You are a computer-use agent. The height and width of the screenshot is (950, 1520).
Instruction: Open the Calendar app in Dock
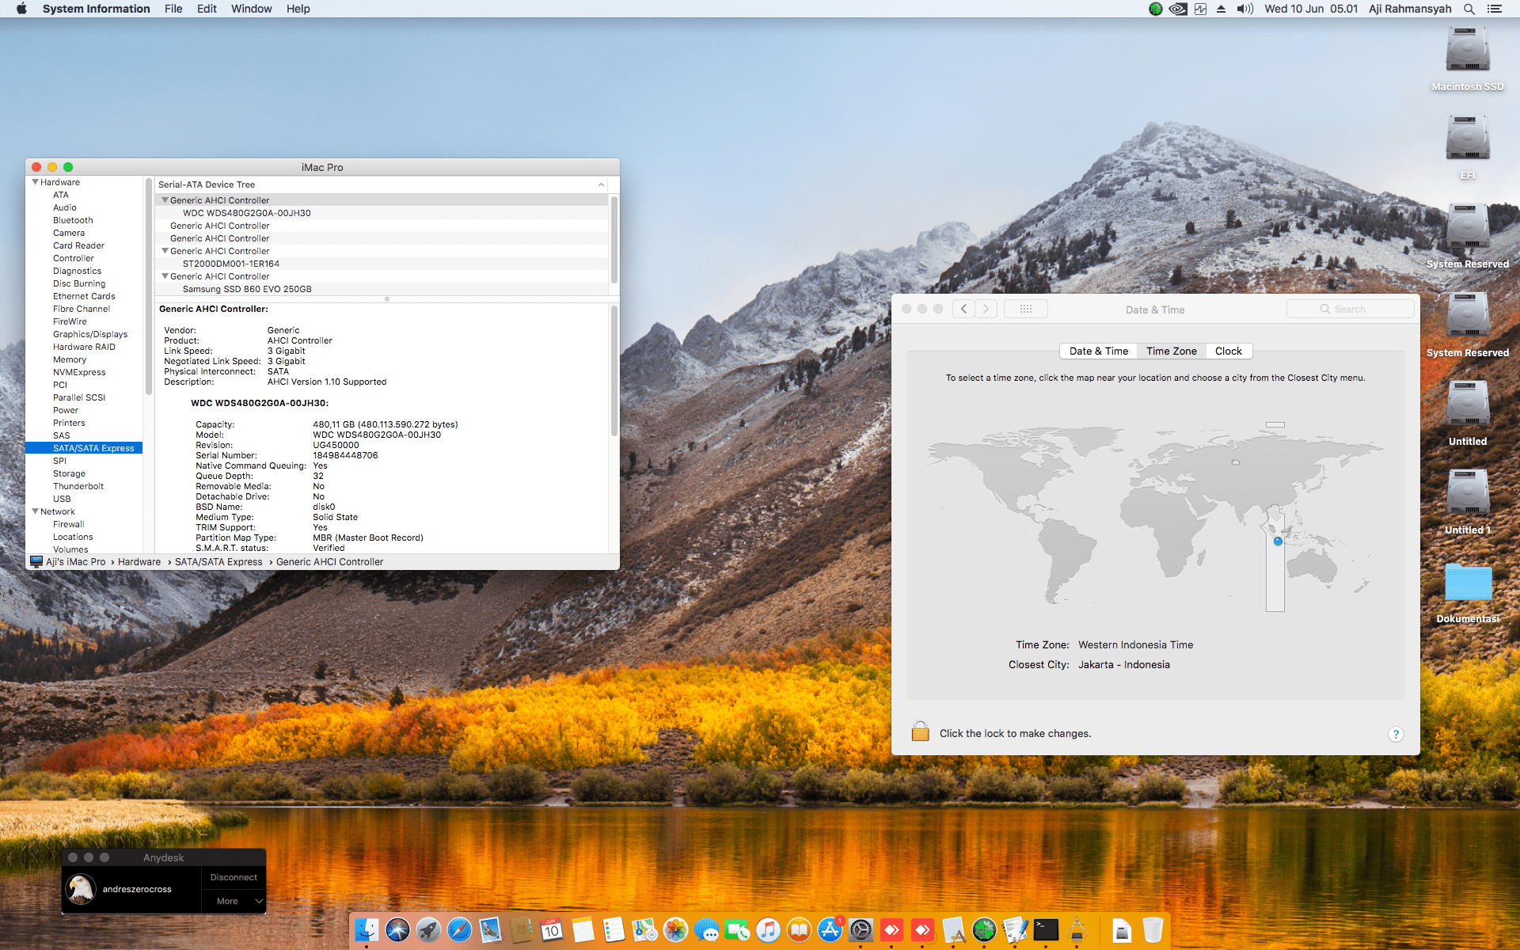(552, 929)
